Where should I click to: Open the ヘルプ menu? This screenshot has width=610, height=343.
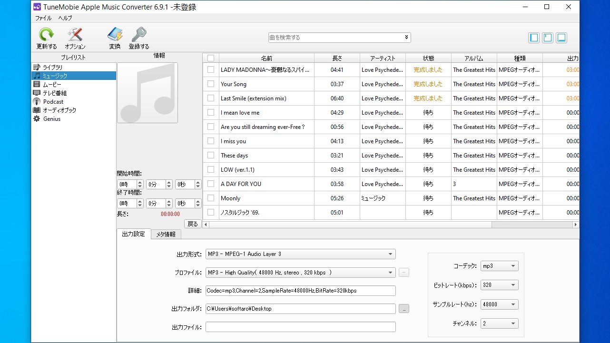point(65,18)
